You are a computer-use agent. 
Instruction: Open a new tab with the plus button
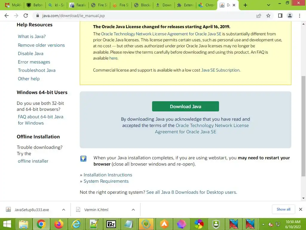pyautogui.click(x=245, y=5)
